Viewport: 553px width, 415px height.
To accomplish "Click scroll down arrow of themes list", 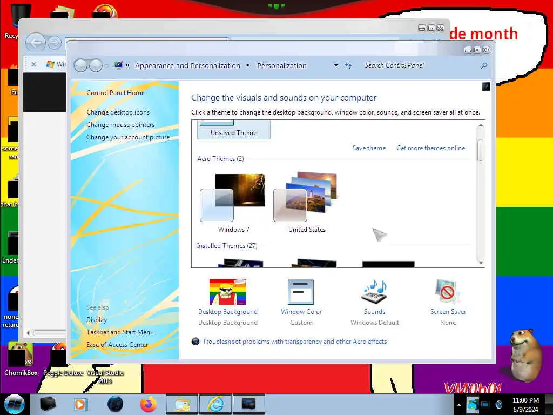I will 480,263.
